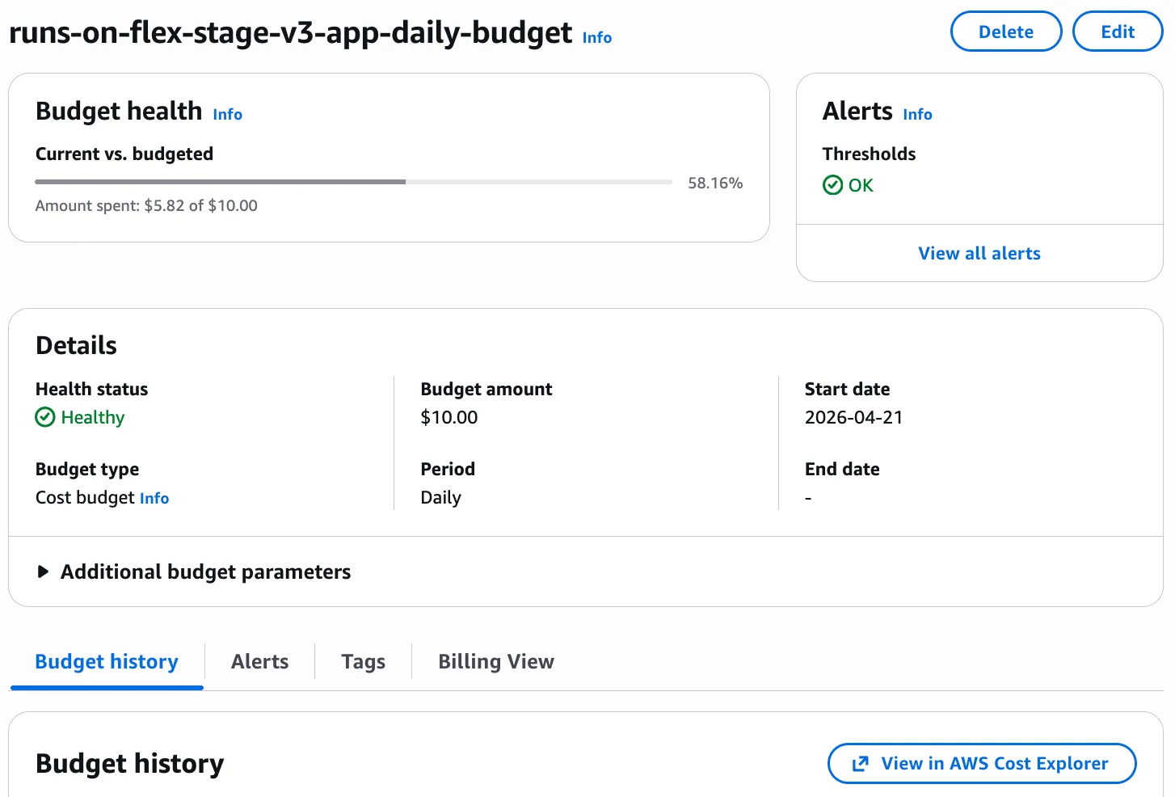
Task: Click the Edit budget button
Action: (1118, 32)
